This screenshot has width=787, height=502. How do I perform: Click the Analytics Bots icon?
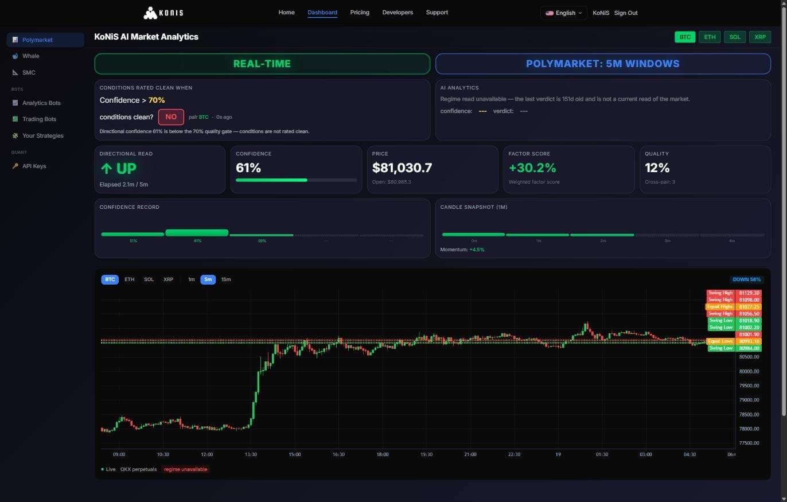(15, 103)
